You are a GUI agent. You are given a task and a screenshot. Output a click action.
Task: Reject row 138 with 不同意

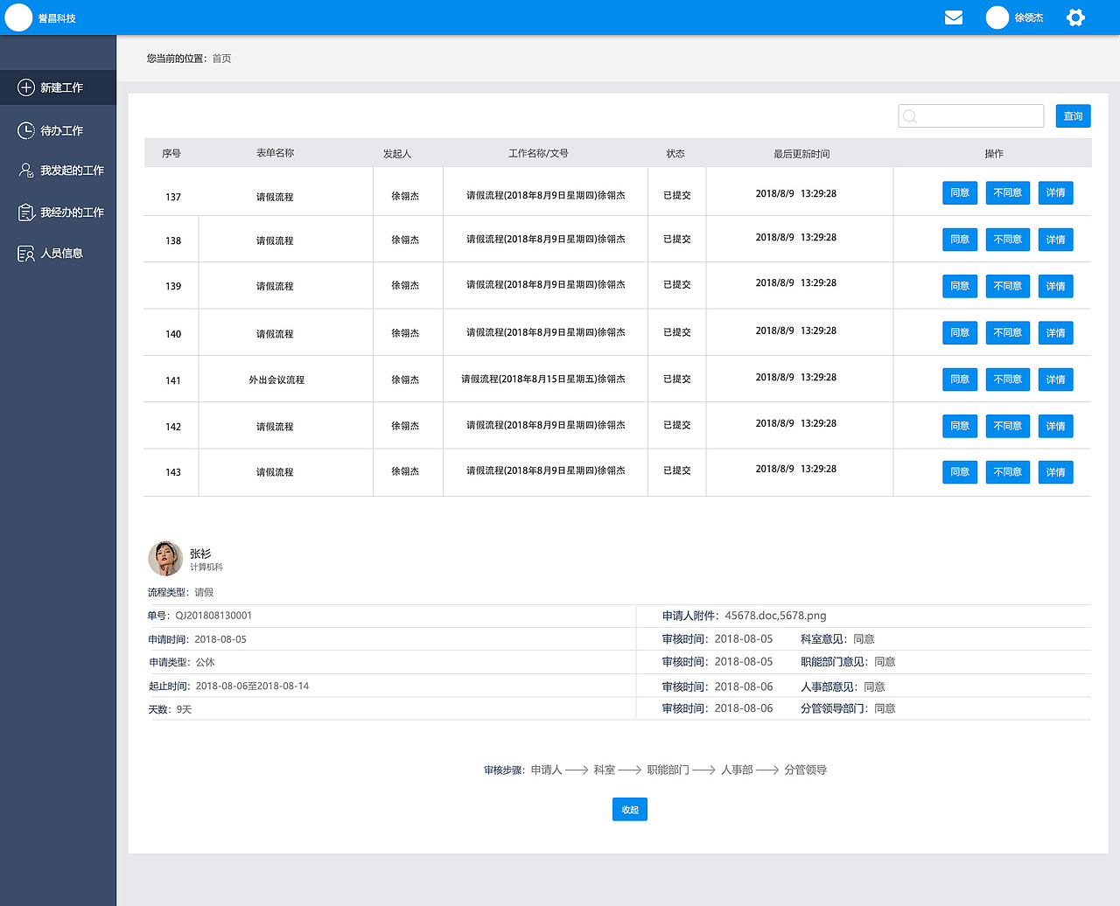pos(1007,240)
